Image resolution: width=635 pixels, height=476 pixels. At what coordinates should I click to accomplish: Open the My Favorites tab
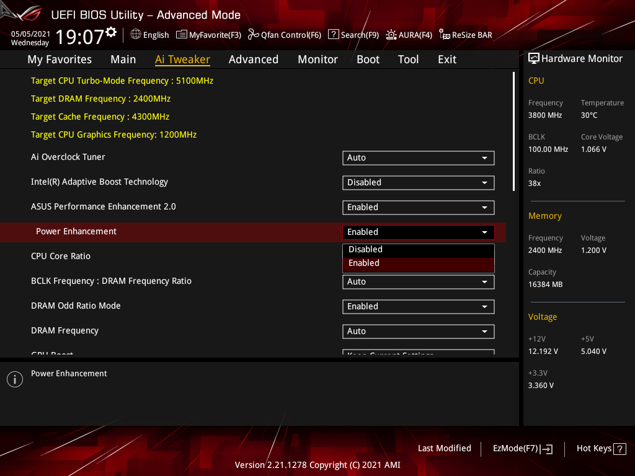60,59
